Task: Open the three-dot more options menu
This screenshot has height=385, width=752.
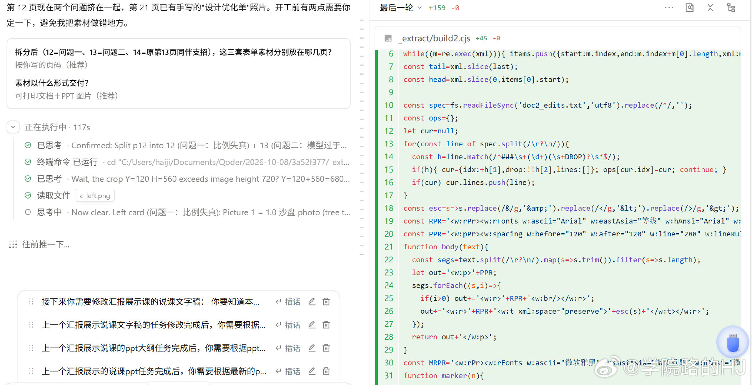Action: 669,7
